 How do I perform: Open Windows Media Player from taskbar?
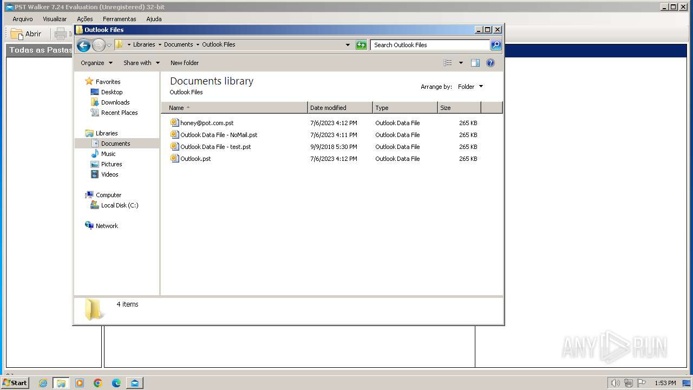pos(80,383)
